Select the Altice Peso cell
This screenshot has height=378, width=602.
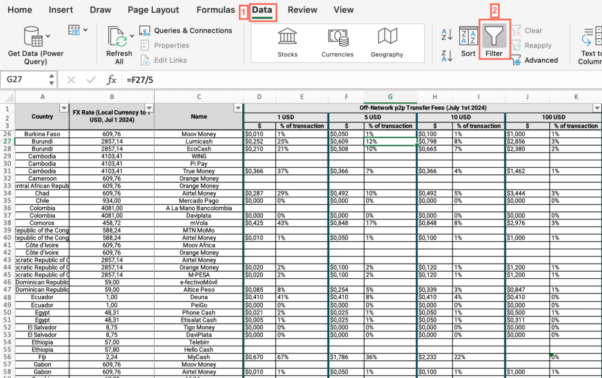(199, 290)
